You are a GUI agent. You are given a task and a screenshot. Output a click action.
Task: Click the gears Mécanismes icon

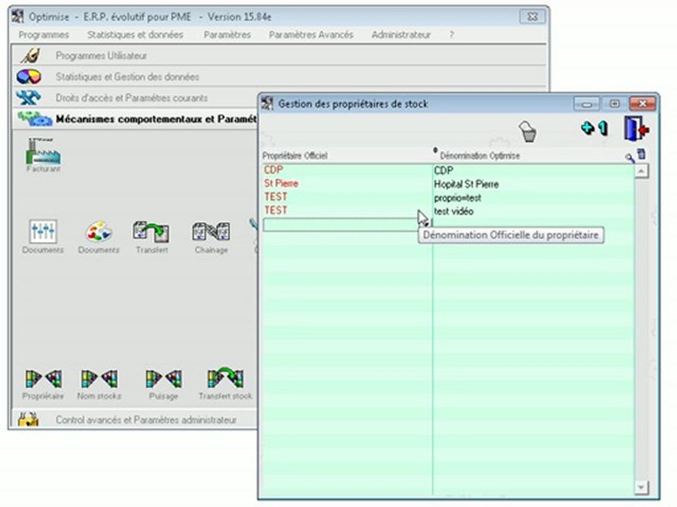click(35, 118)
